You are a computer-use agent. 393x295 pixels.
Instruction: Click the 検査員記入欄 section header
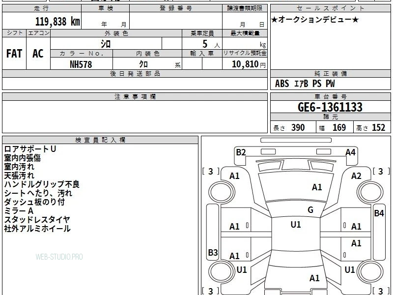coord(100,140)
